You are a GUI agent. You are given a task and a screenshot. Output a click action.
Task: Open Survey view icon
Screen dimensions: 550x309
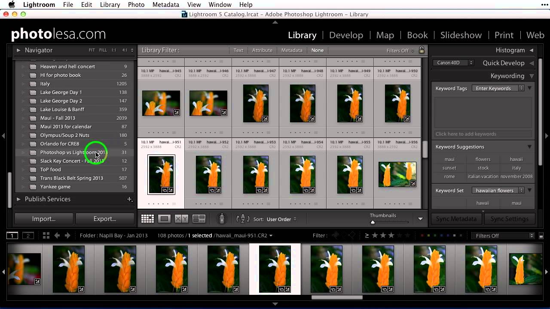[199, 219]
